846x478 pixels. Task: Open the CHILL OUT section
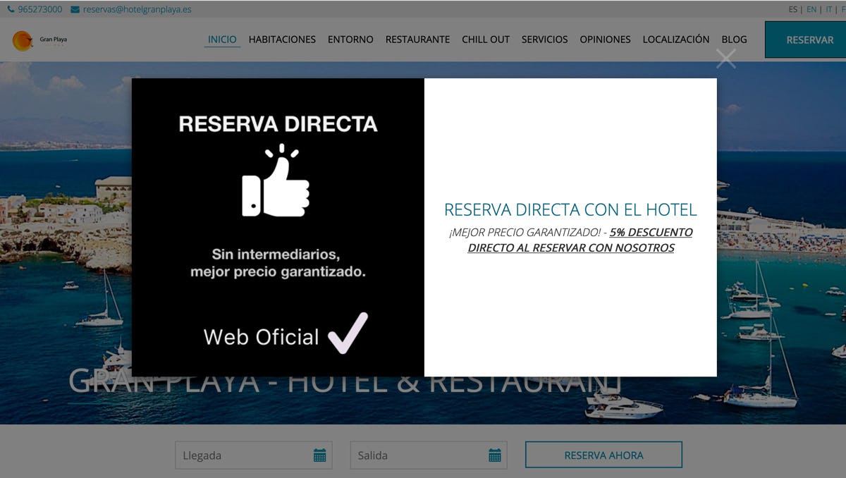point(486,39)
